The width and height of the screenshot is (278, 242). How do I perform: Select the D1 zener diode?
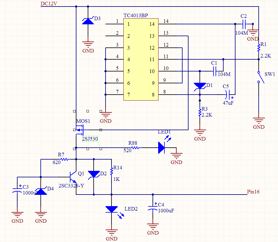(x=200, y=86)
